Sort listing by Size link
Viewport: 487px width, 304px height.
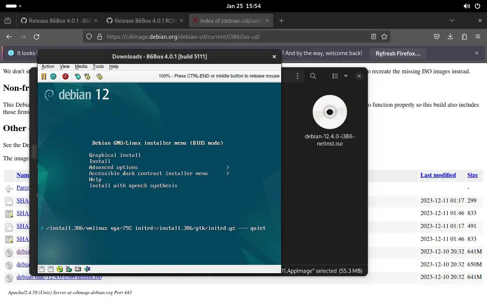(x=473, y=175)
